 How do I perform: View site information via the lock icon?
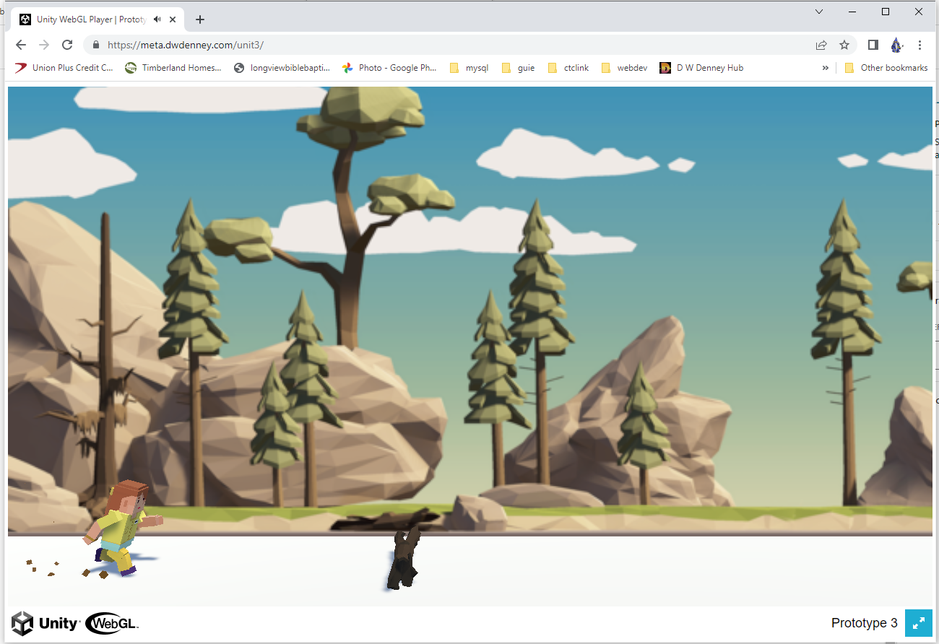point(96,45)
